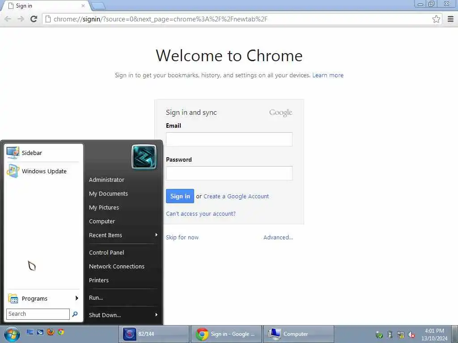The image size is (458, 343).
Task: Click the network tray icon
Action: point(401,335)
